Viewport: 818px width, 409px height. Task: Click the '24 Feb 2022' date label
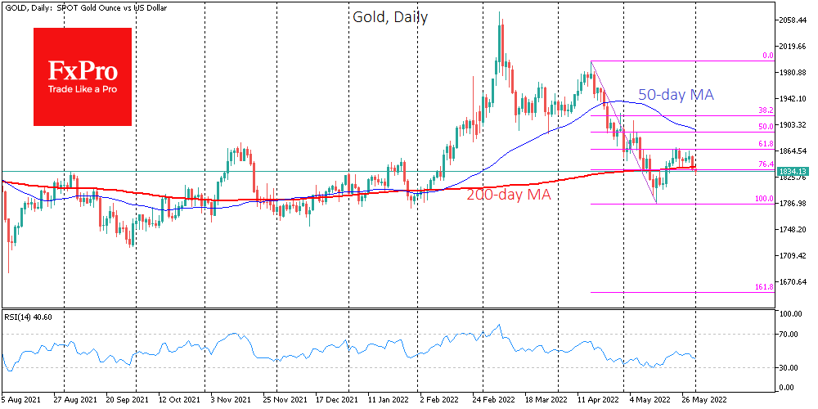[x=493, y=399]
